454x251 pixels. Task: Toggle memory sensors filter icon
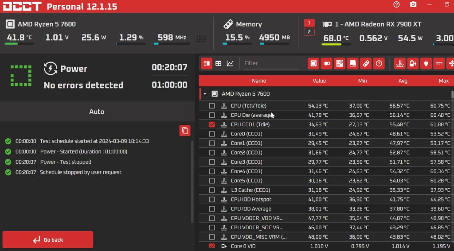click(x=366, y=63)
